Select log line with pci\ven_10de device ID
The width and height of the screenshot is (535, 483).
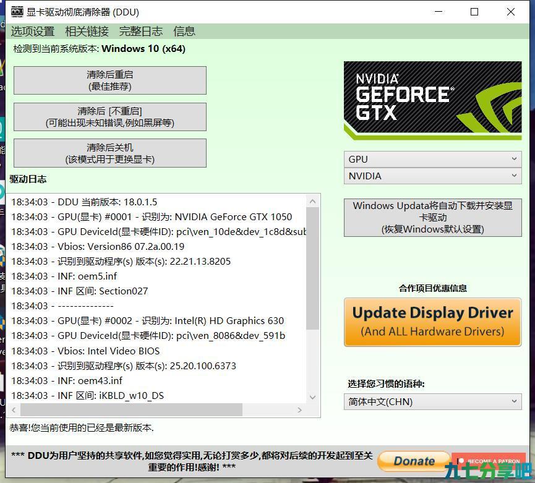pyautogui.click(x=159, y=232)
